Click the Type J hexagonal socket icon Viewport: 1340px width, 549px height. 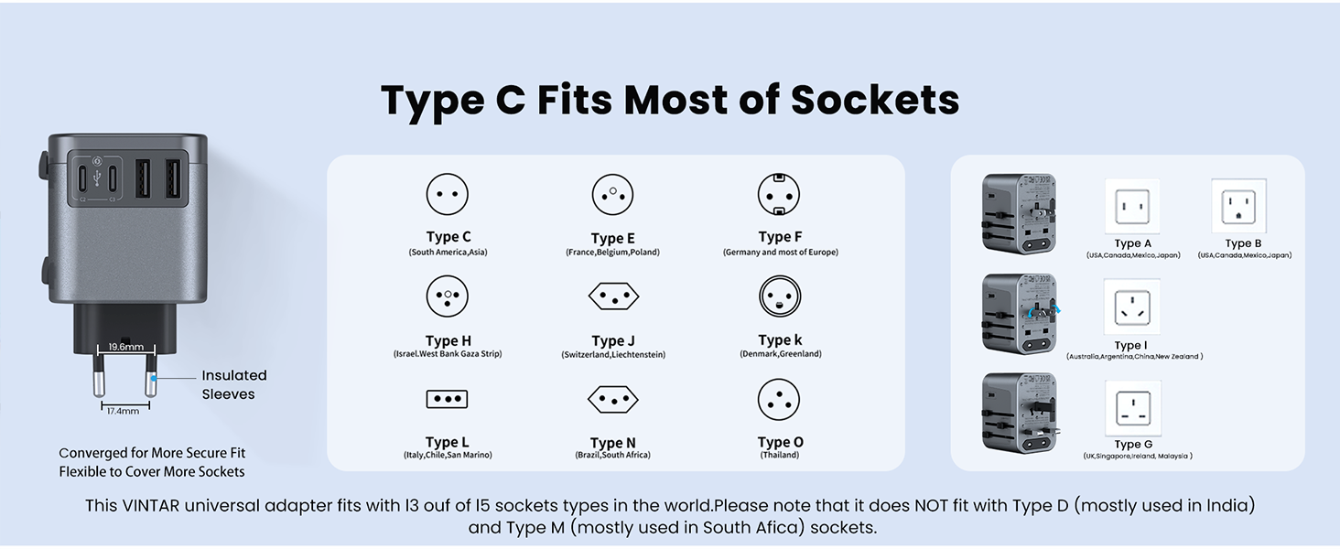(613, 296)
